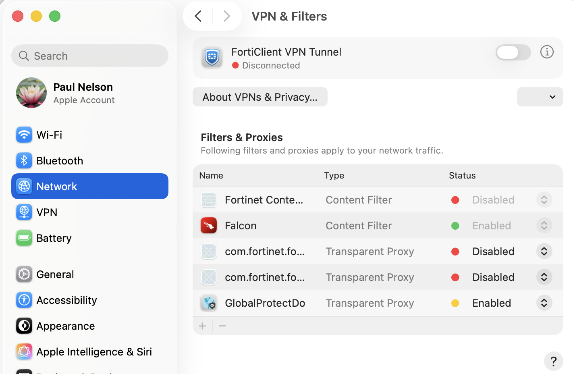
Task: Remove selected filter with minus button
Action: click(222, 326)
